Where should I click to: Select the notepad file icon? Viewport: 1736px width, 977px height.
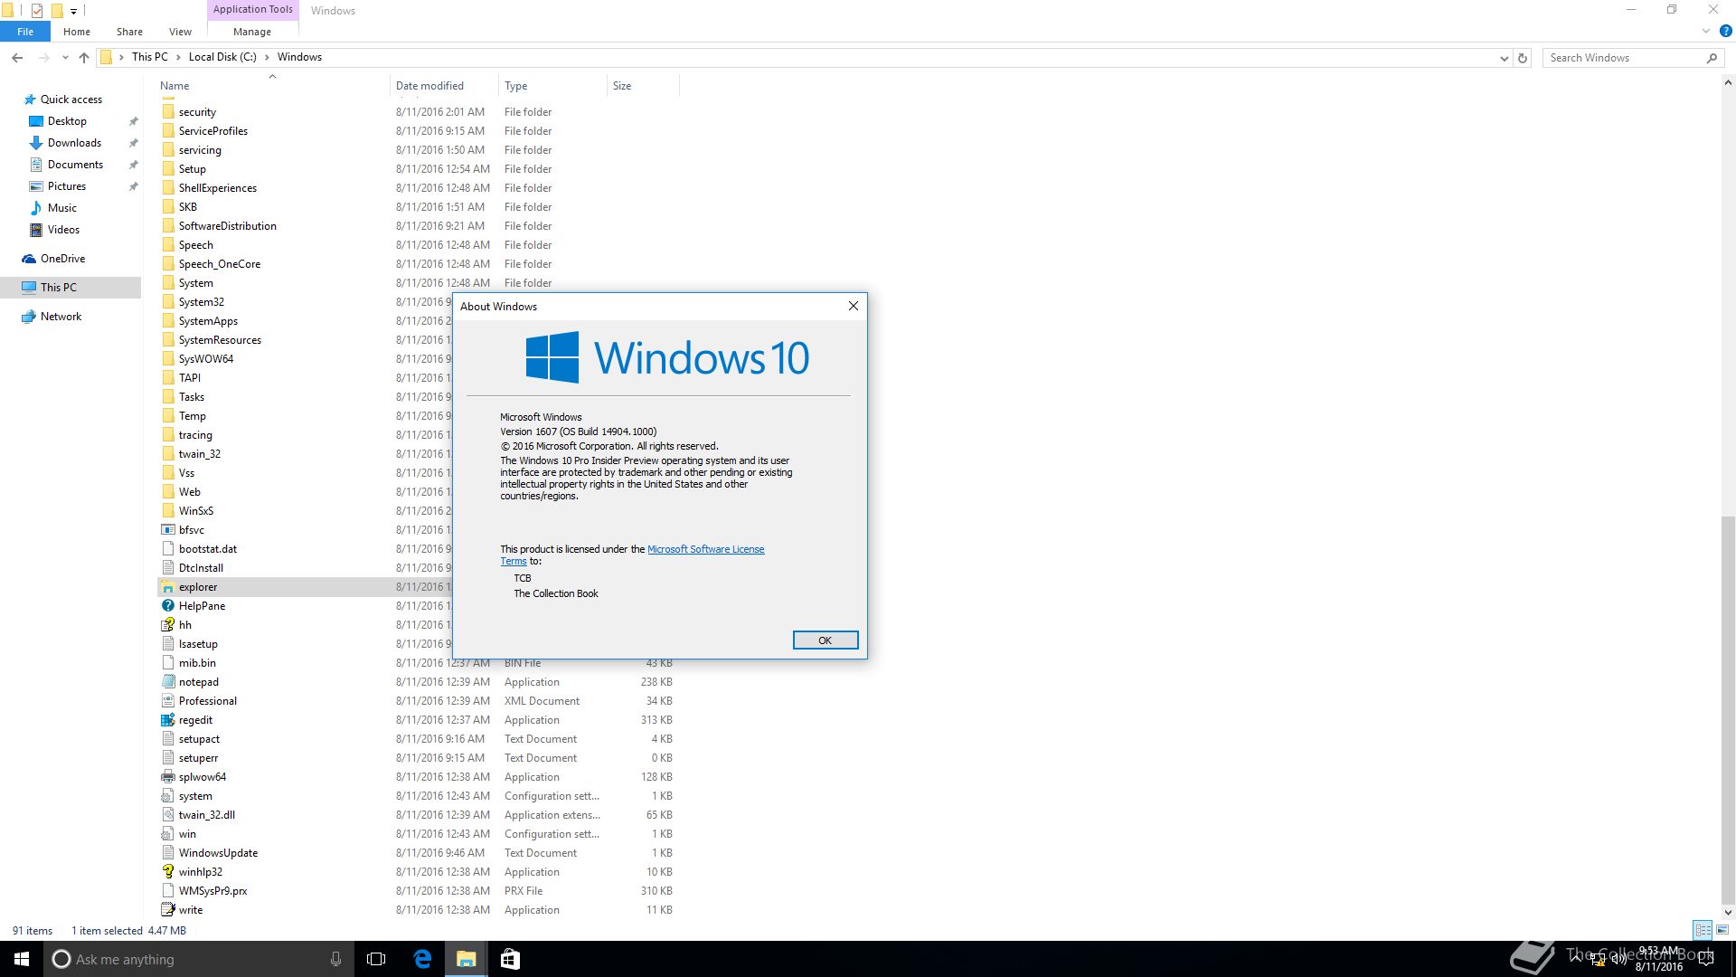168,682
